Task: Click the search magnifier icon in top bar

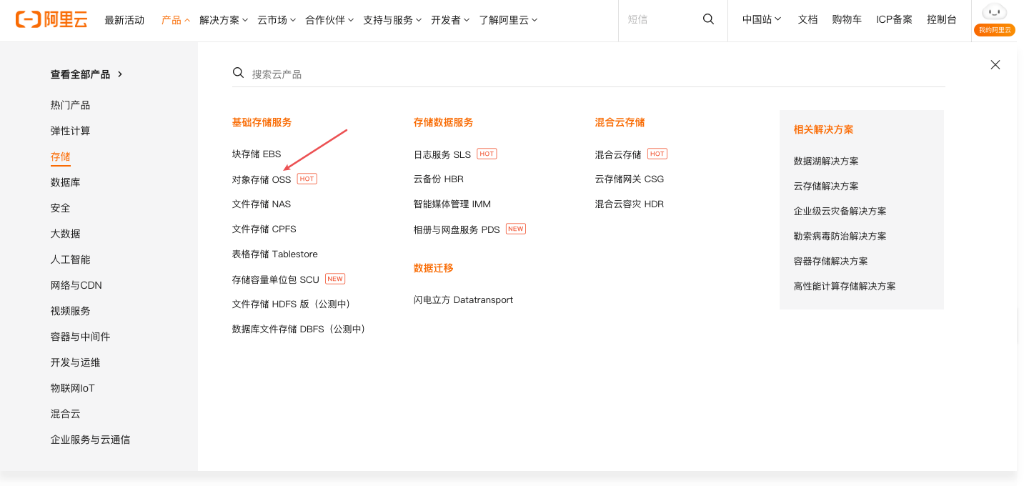Action: [707, 19]
